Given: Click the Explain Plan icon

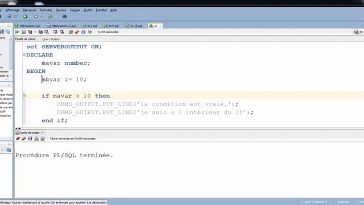Looking at the screenshot, I should pos(30,32).
